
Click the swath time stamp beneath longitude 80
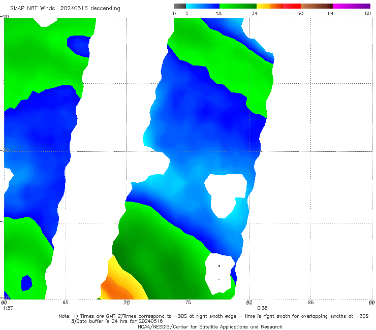[262, 308]
